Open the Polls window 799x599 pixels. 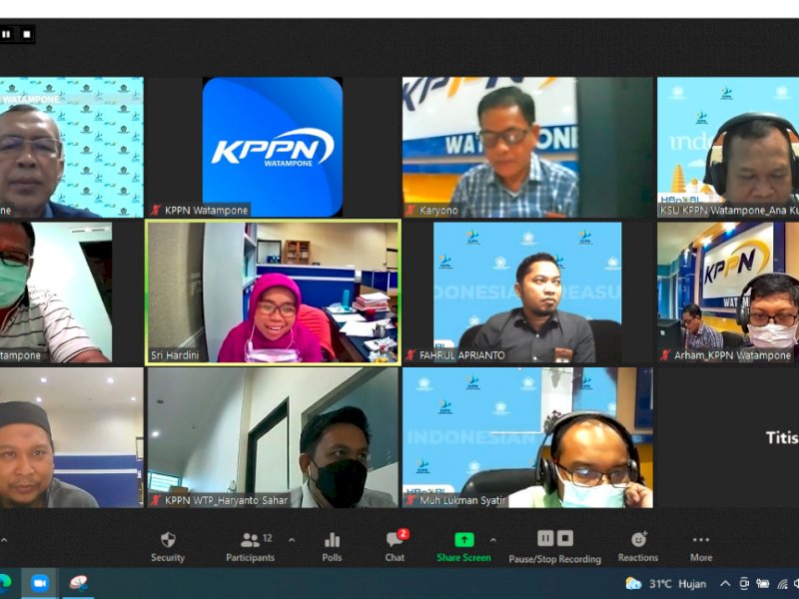coord(332,547)
